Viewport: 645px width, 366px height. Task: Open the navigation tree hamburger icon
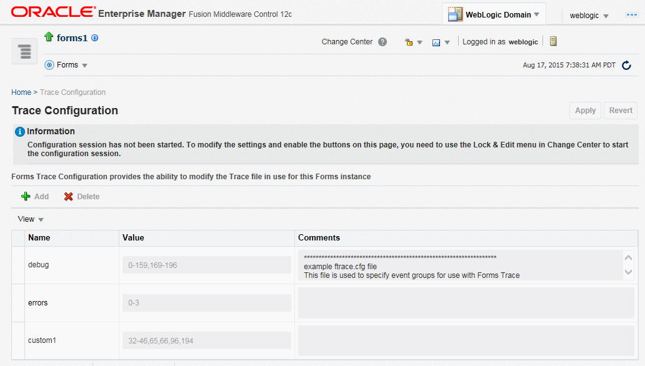click(24, 51)
